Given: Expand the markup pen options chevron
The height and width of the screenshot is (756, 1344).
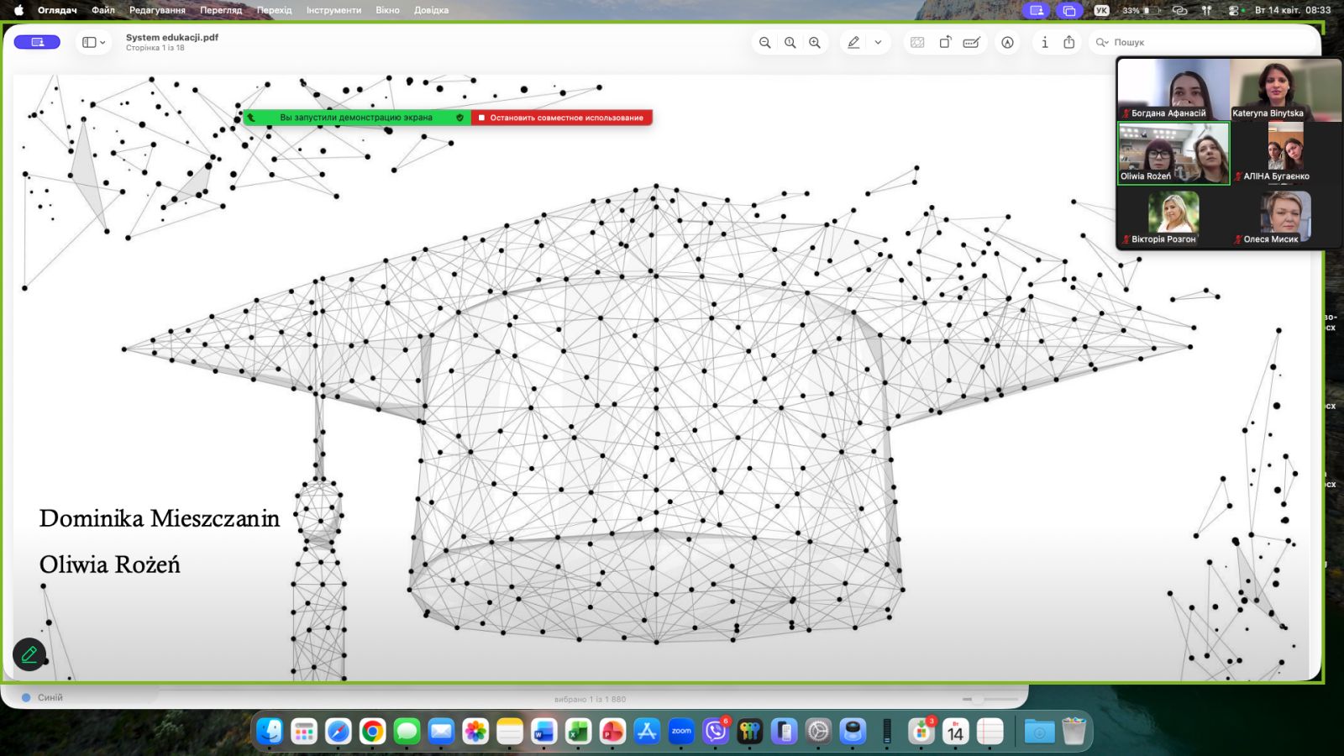Looking at the screenshot, I should 878,43.
